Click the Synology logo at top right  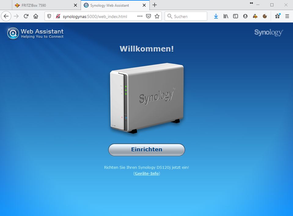click(269, 32)
